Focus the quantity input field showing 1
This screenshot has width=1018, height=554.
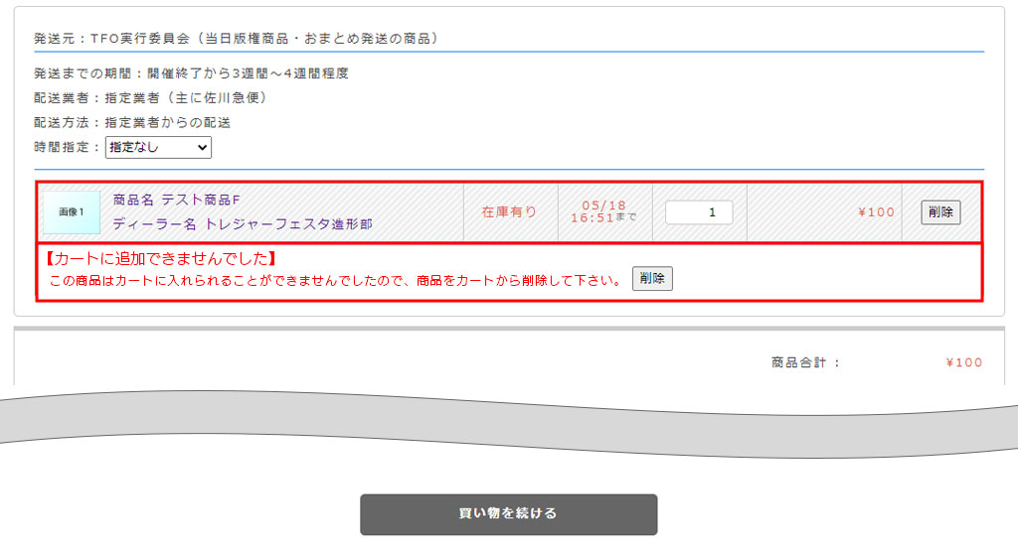pyautogui.click(x=699, y=212)
